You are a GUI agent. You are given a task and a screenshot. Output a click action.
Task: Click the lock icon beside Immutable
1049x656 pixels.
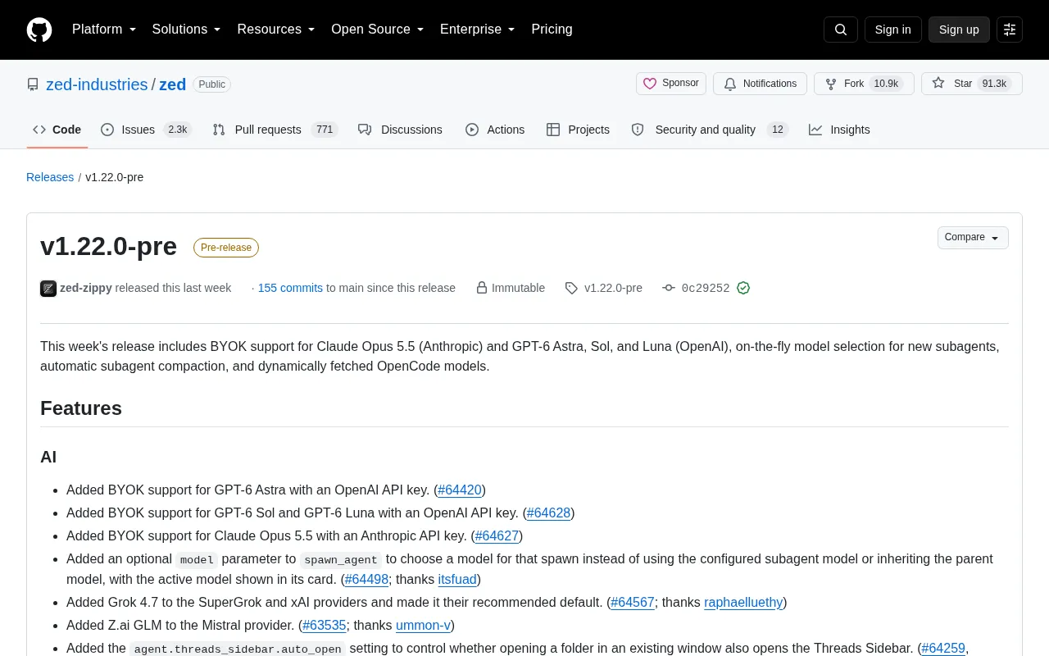point(482,288)
